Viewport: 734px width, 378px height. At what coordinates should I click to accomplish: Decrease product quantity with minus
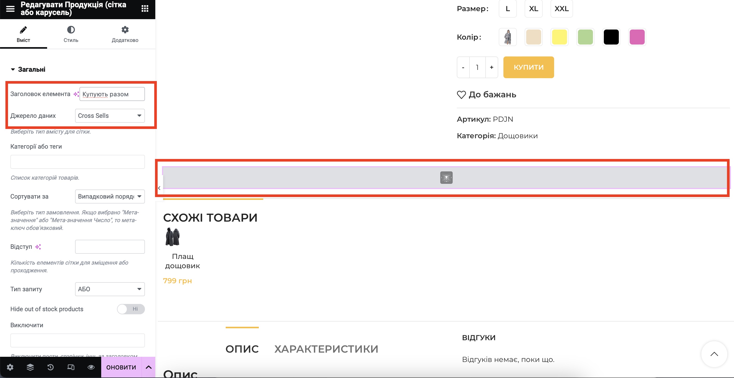click(463, 68)
